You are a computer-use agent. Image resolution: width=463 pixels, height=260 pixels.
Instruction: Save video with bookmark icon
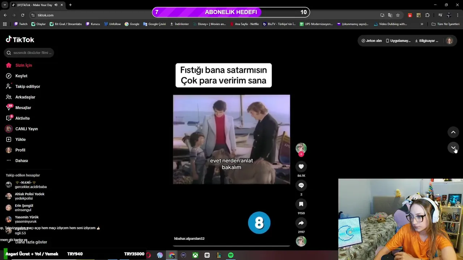pos(301,204)
